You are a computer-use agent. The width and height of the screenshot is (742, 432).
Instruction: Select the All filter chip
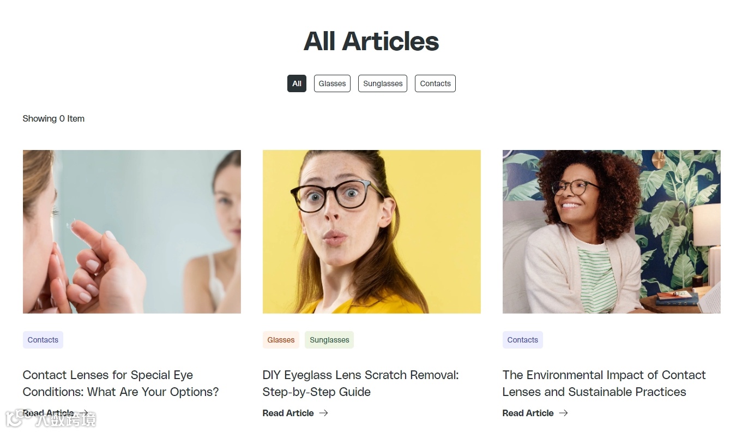(297, 83)
